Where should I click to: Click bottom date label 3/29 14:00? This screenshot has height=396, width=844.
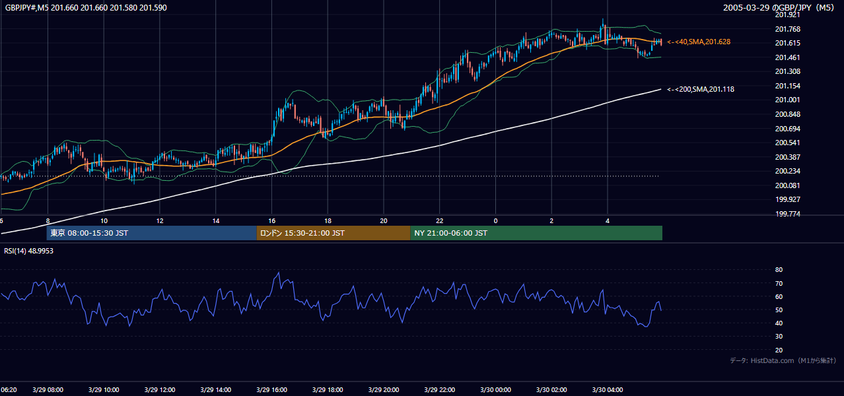(x=216, y=390)
